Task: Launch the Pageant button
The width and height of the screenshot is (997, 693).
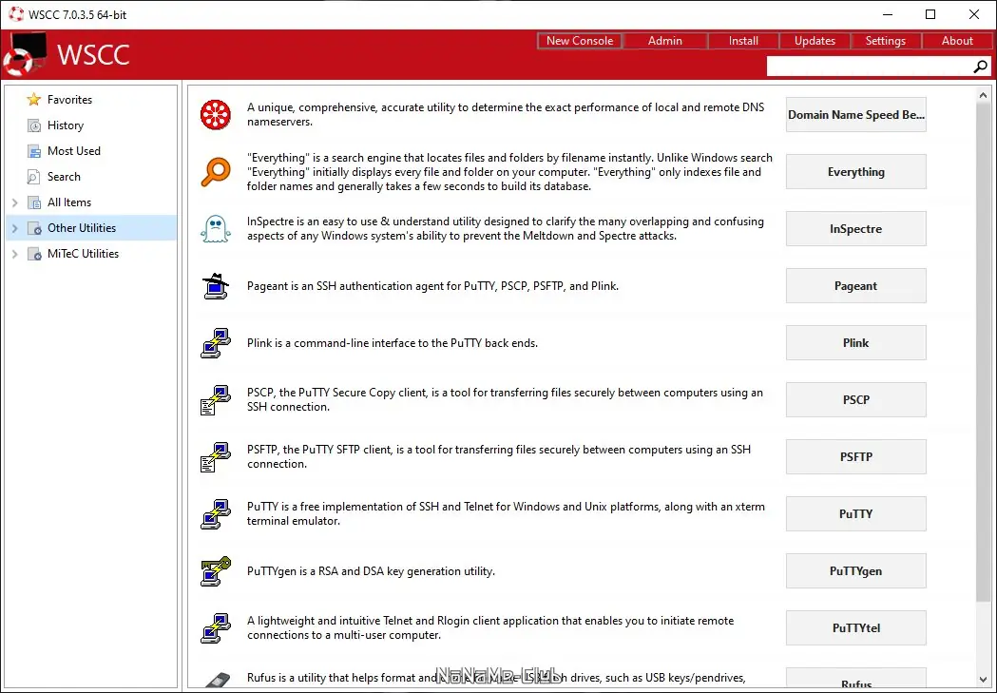Action: coord(855,286)
